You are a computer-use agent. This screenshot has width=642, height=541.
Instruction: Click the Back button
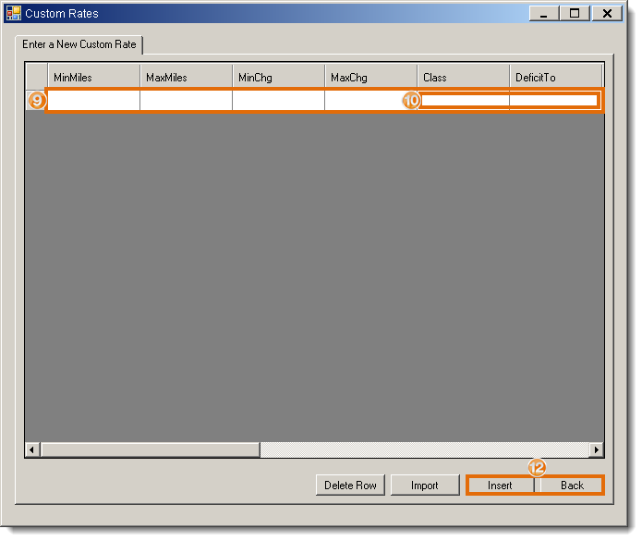(x=572, y=486)
